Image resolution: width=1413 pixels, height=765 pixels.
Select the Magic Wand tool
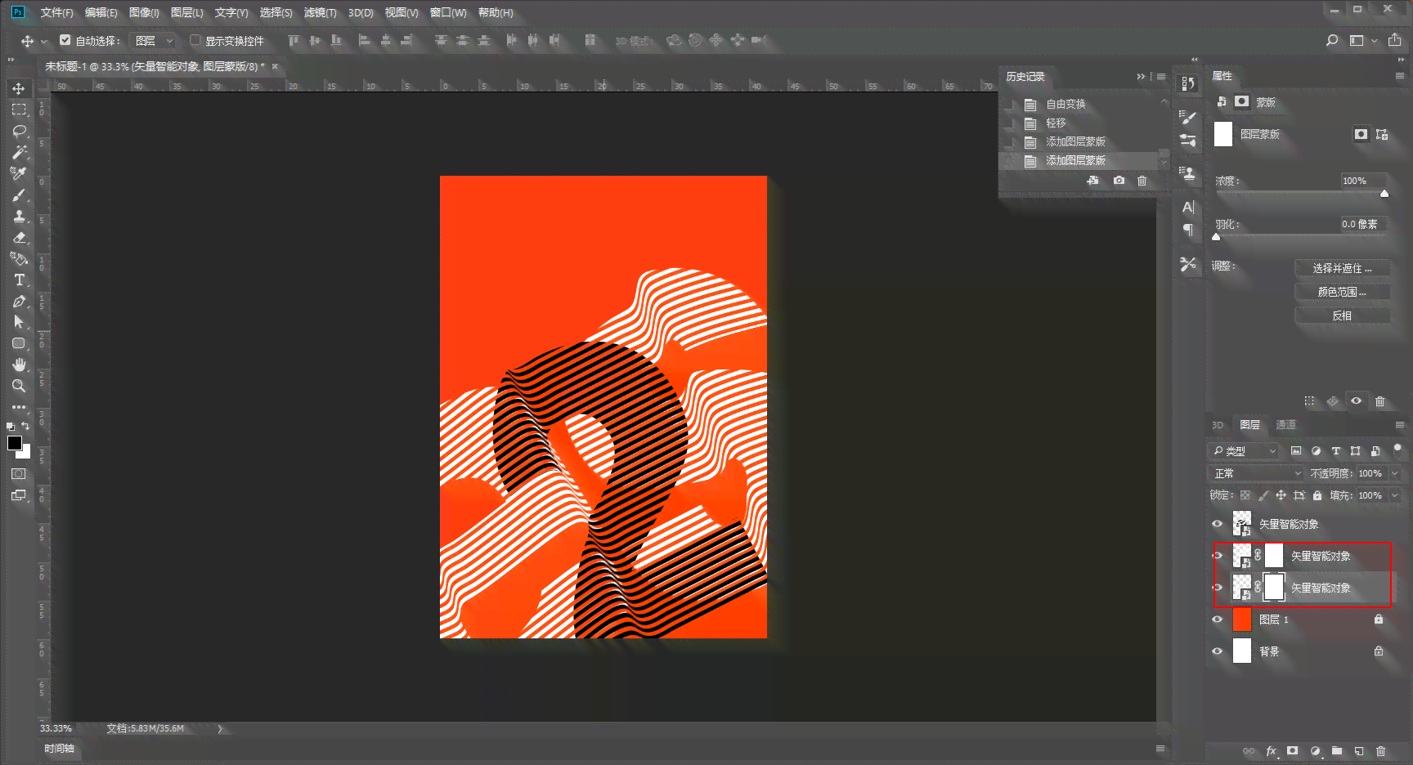click(x=19, y=152)
